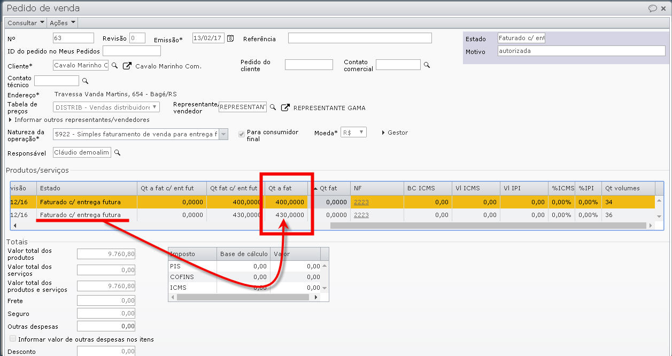Screen dimensions: 672x356
Task: Select the PIS row in tax table
Action: coord(245,266)
